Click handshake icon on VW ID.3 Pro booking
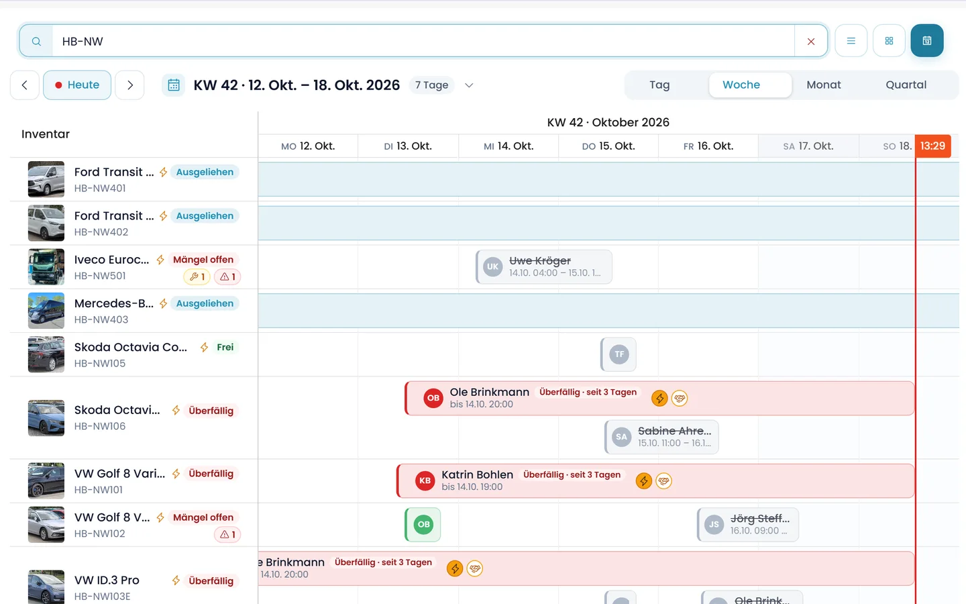Screen dimensions: 966x604 coord(475,569)
